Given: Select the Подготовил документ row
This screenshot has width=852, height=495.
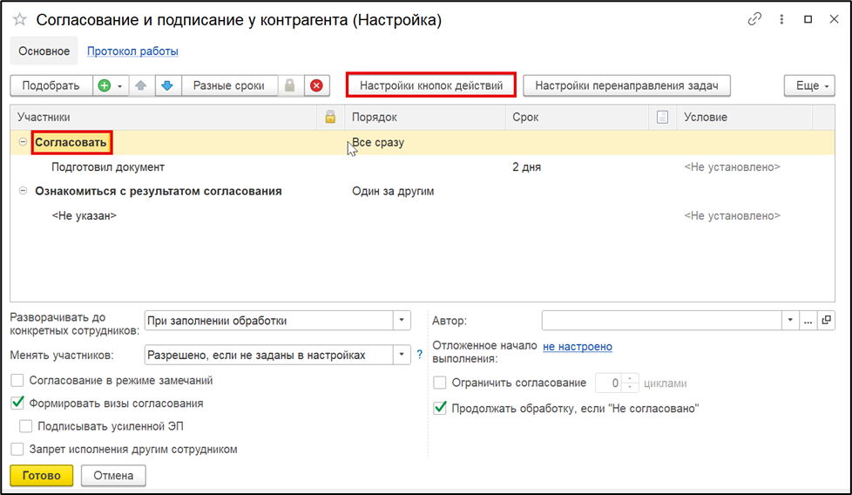Looking at the screenshot, I should [423, 166].
